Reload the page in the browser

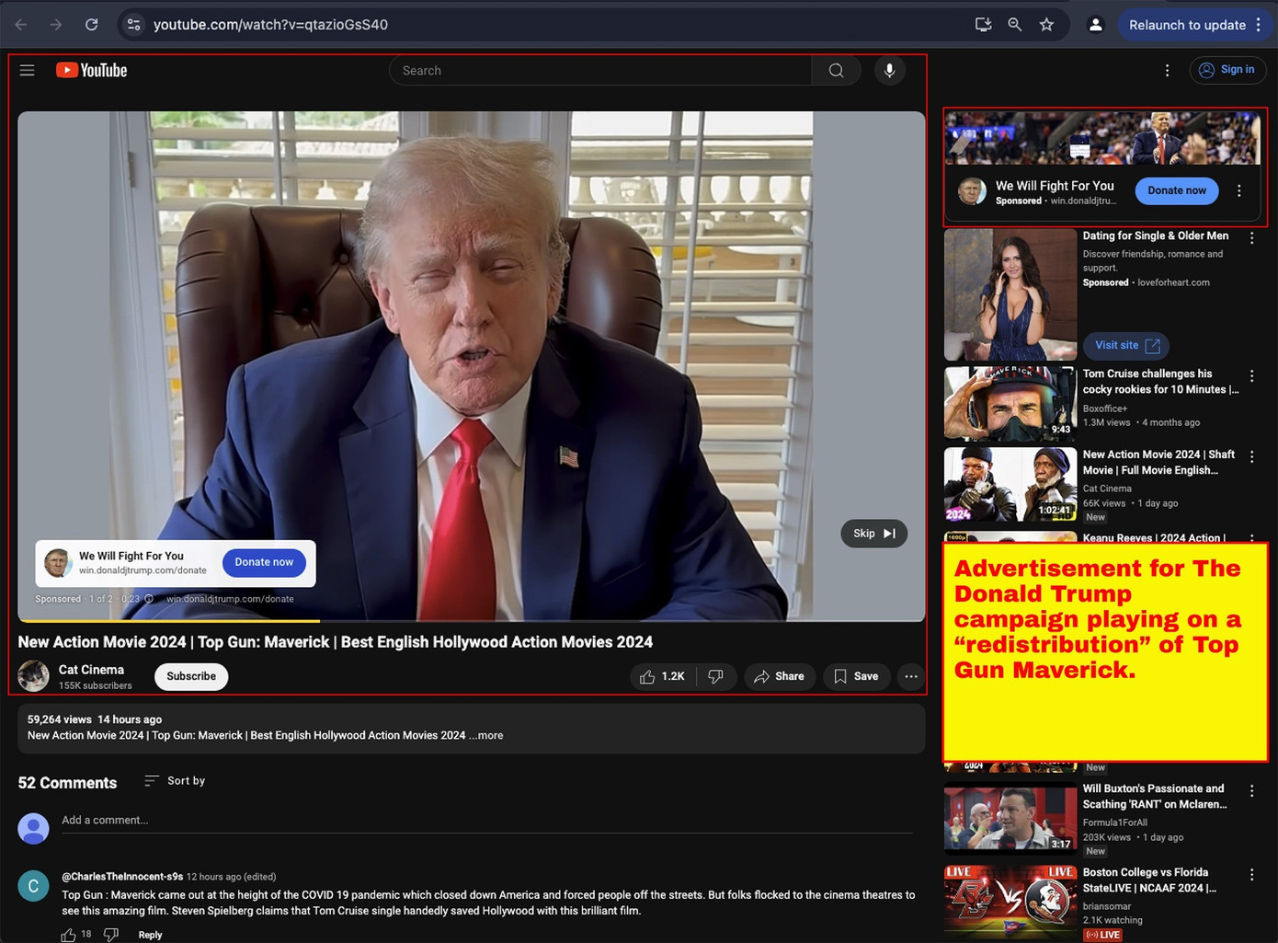click(x=92, y=25)
